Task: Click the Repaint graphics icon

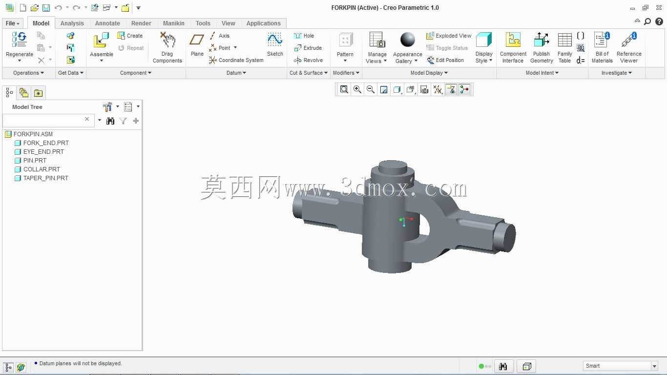Action: [x=384, y=89]
